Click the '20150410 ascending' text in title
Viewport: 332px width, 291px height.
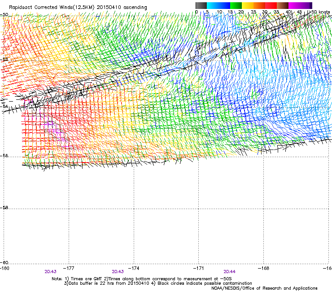pyautogui.click(x=122, y=8)
